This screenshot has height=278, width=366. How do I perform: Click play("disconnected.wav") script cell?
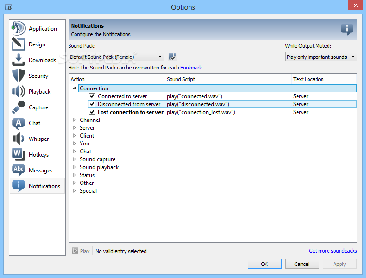(x=198, y=104)
